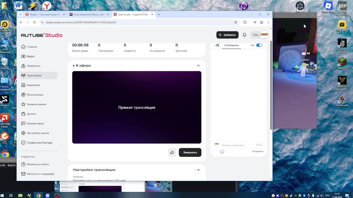Open the AISnatch desktop shortcut
Screen dimensions: 353x198
tap(5, 101)
